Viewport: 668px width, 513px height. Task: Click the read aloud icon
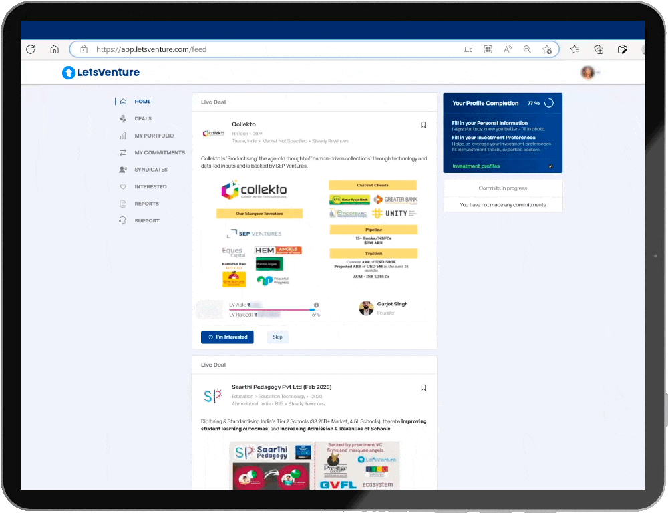[508, 49]
